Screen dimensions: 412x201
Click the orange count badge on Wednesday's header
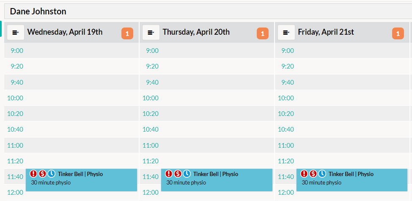pos(127,33)
